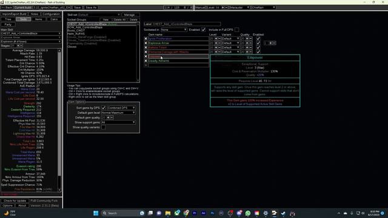Open Chieftain ascendancy dropdown
The image size is (388, 218).
tap(263, 7)
